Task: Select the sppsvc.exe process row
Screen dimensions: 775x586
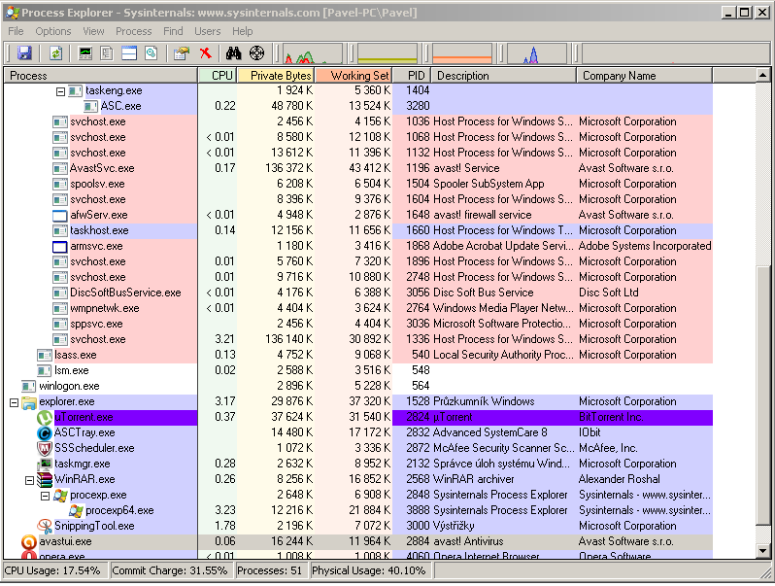Action: tap(357, 324)
